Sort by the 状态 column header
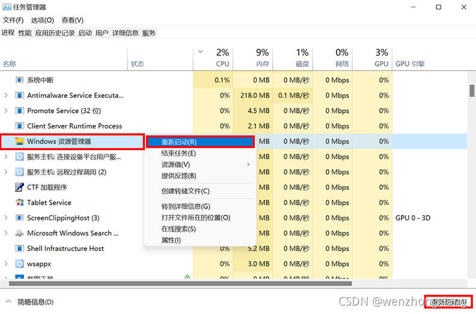Screen dimensions: 476x314 click(160, 59)
